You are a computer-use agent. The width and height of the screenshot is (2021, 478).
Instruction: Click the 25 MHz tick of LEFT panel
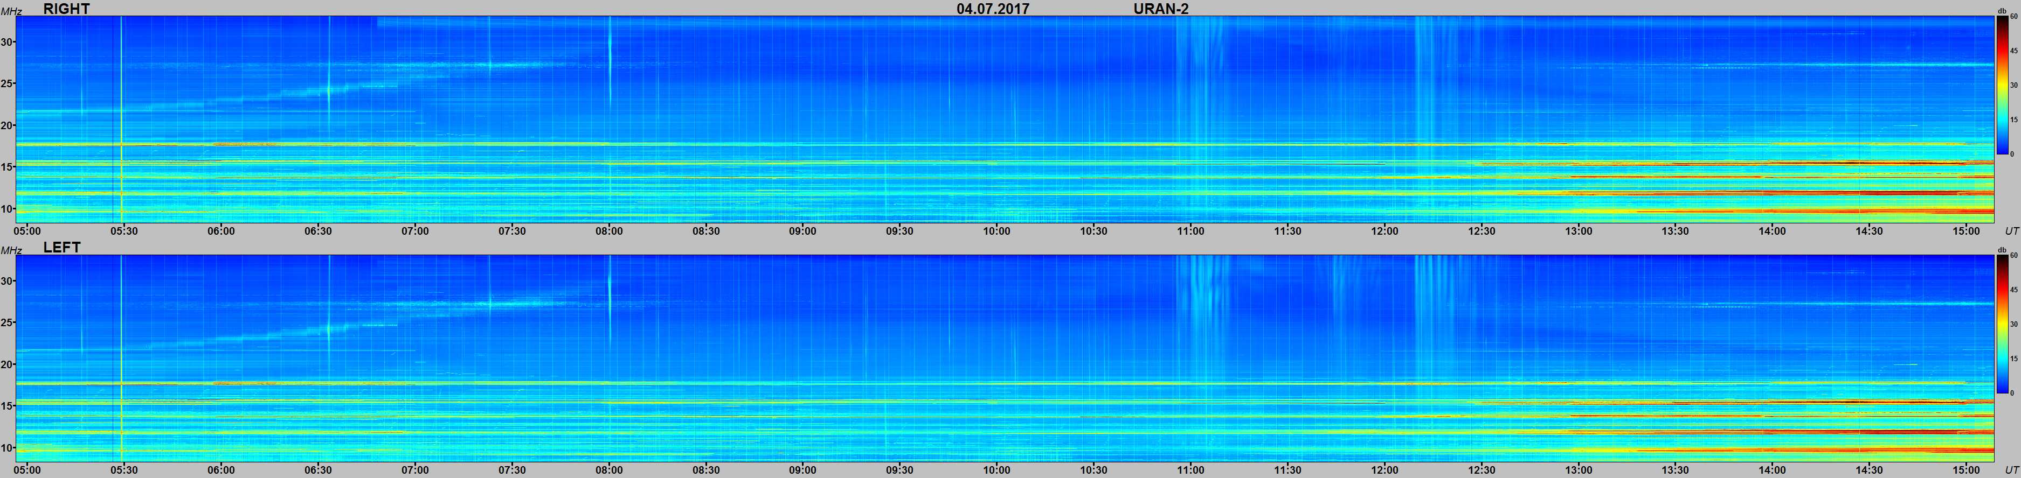tap(7, 322)
